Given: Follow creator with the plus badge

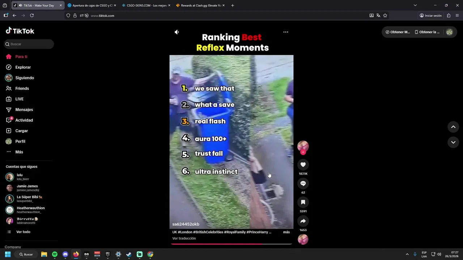Looking at the screenshot, I should [x=303, y=152].
